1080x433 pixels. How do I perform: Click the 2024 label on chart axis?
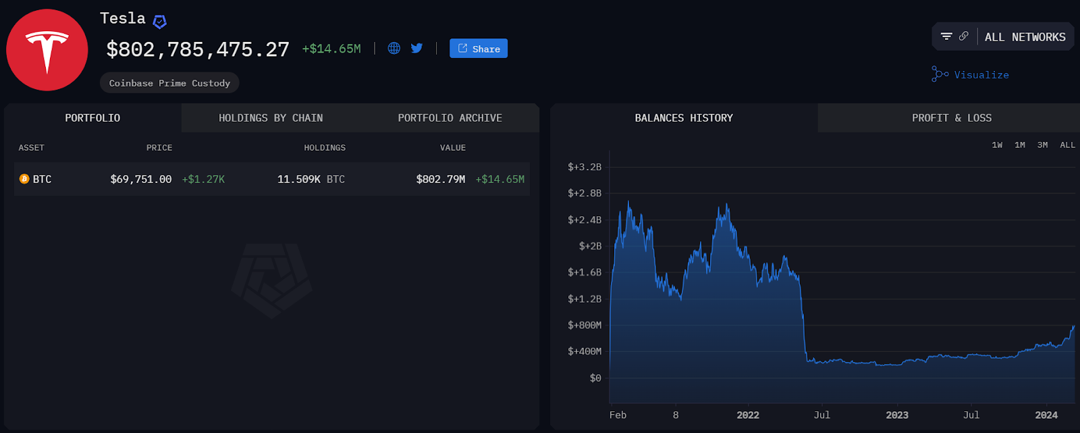pyautogui.click(x=1046, y=415)
